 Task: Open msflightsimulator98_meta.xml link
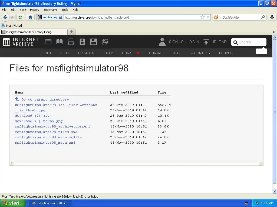tap(45, 143)
